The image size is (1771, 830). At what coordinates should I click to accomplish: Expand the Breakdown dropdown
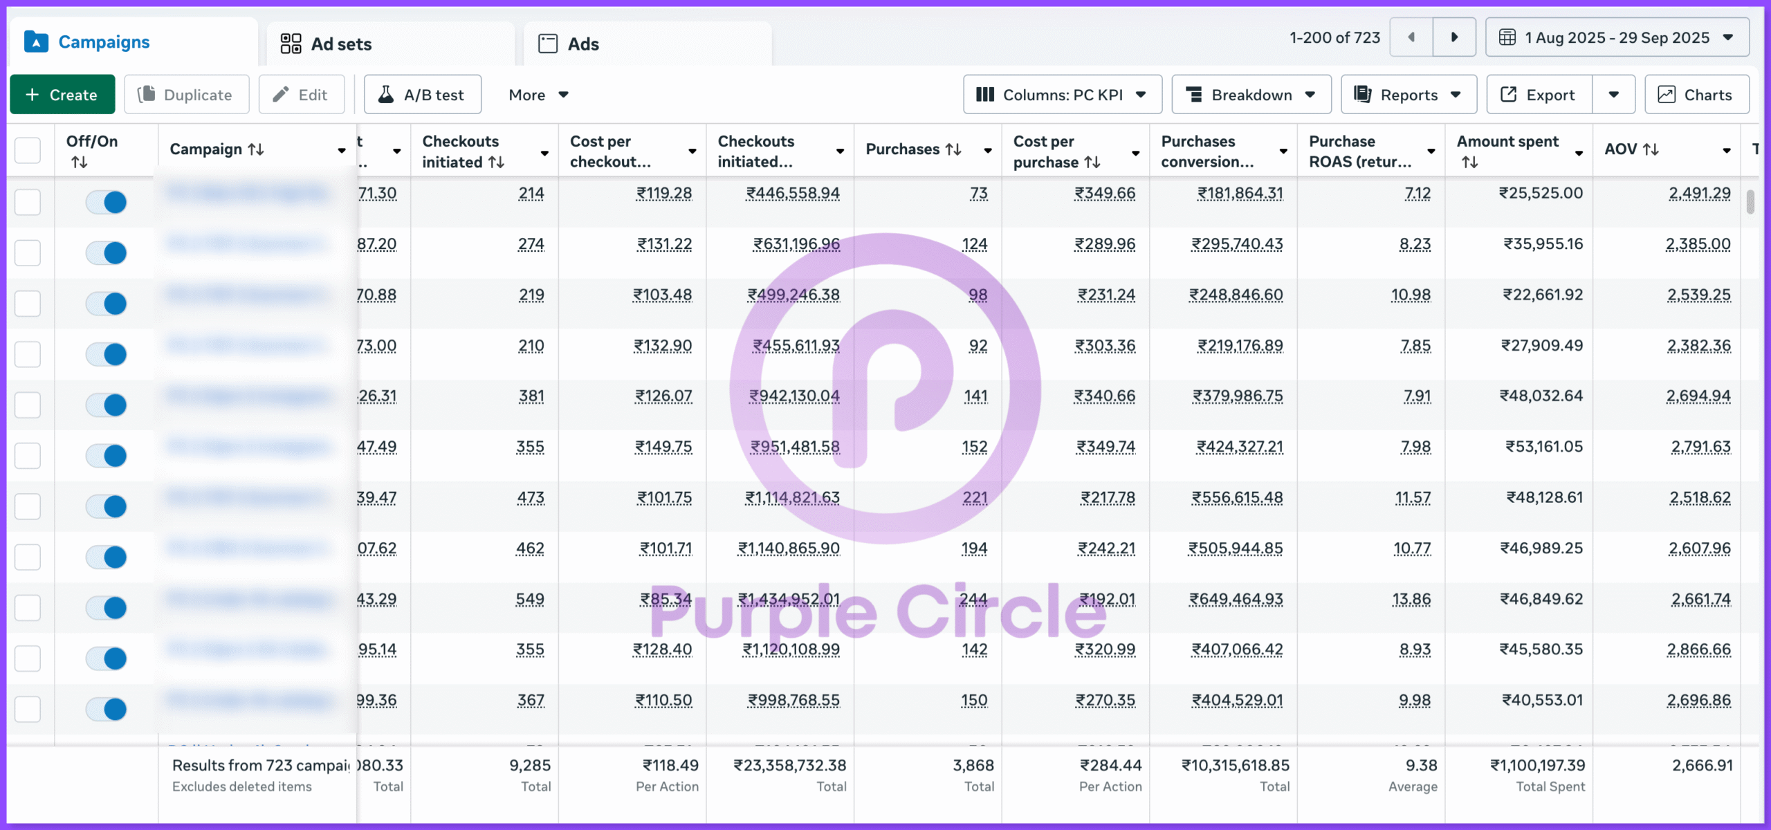click(1251, 95)
